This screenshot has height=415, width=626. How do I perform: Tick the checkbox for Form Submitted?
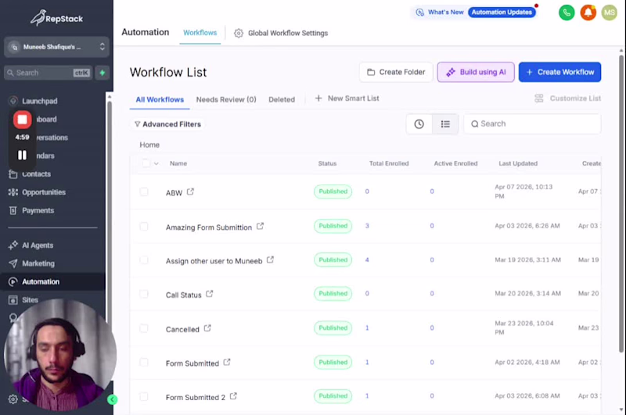[x=144, y=363]
